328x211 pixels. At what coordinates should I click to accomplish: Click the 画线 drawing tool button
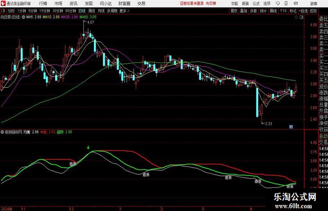tap(273, 11)
